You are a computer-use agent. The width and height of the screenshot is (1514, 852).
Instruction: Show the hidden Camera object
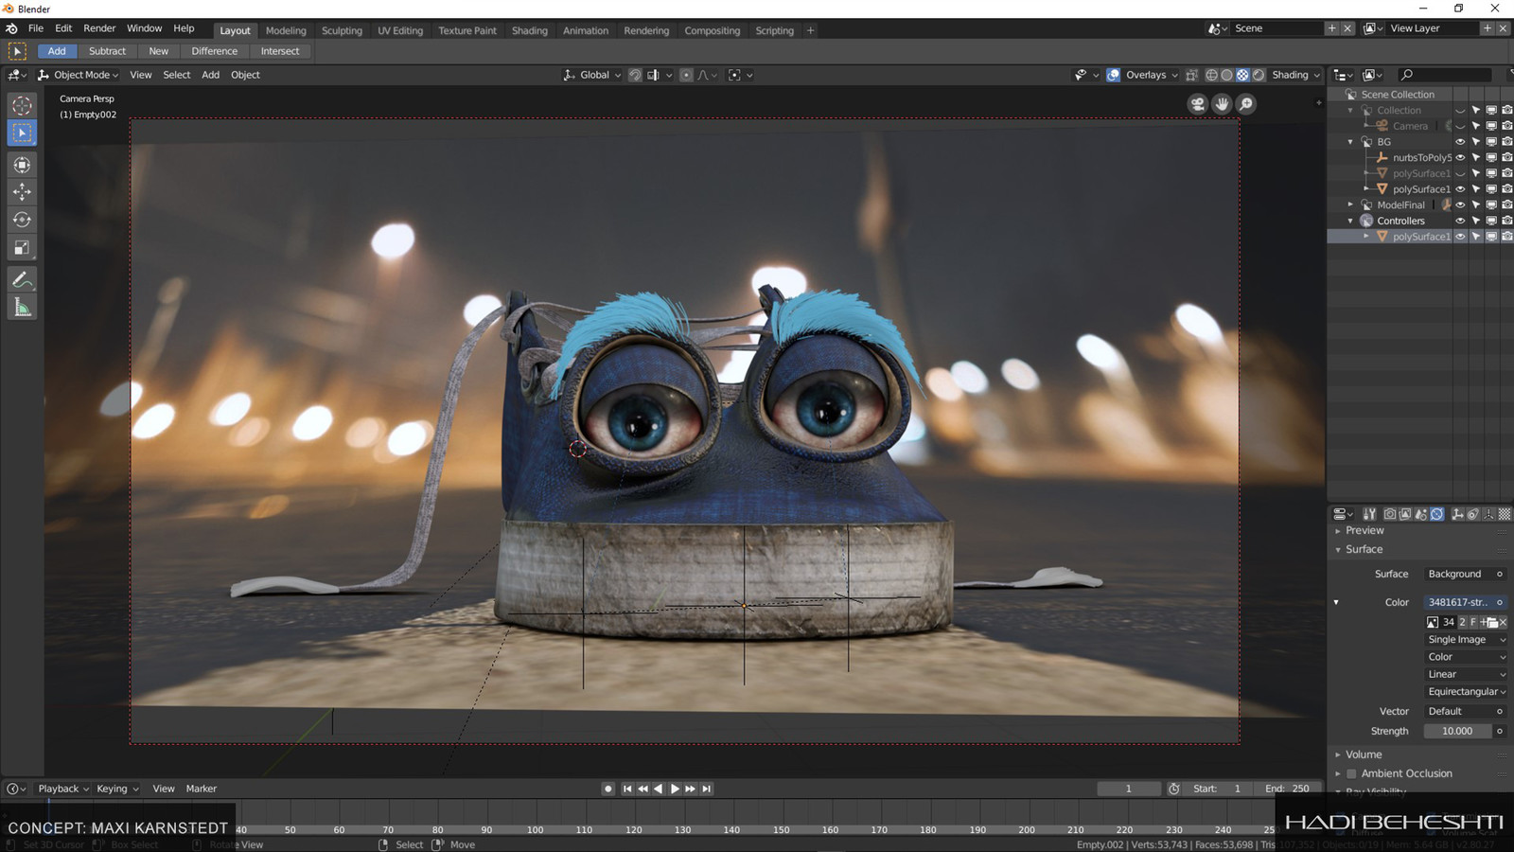point(1460,126)
